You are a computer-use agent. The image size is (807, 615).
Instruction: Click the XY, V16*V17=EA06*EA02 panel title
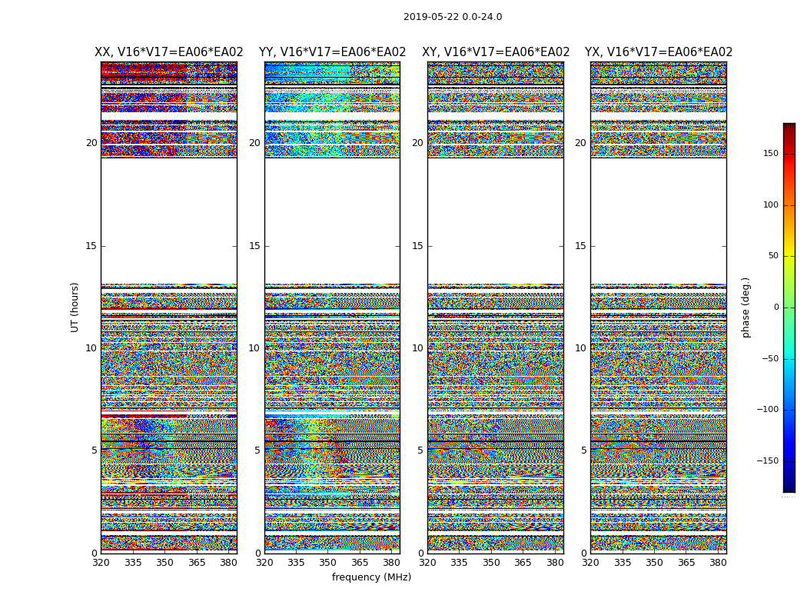coord(496,52)
